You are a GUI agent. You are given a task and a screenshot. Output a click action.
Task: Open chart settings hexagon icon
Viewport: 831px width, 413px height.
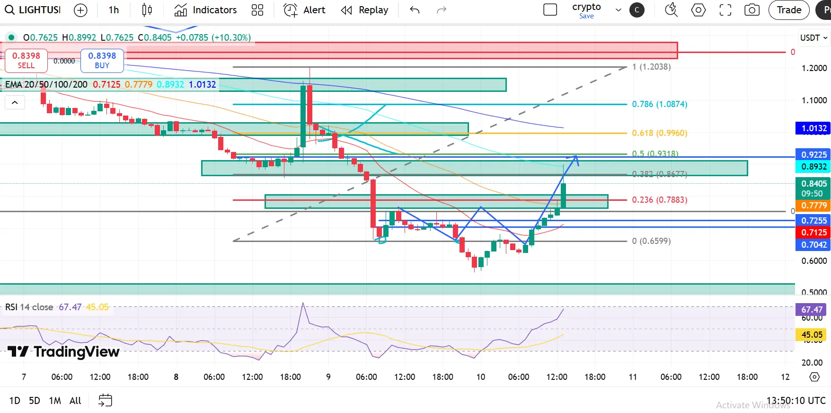click(x=698, y=10)
